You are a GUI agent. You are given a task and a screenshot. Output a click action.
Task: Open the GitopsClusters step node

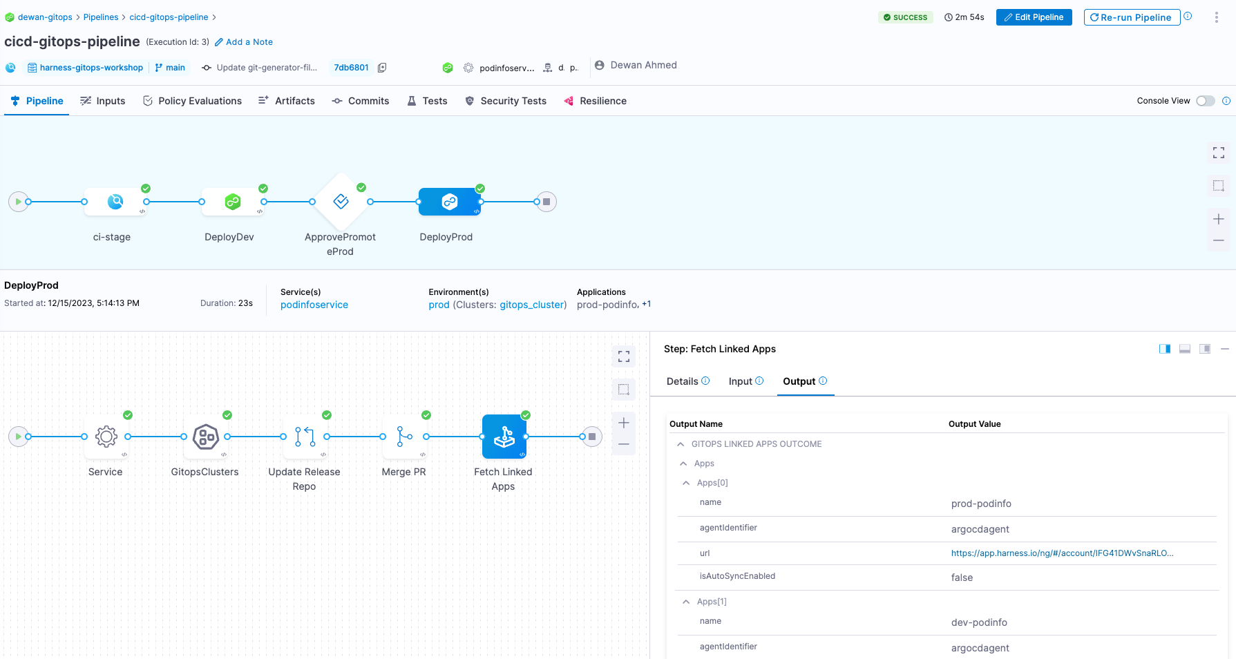point(205,437)
